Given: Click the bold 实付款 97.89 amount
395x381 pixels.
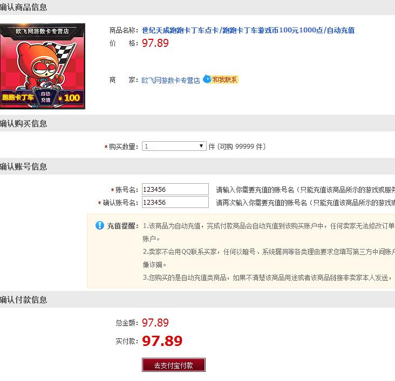Looking at the screenshot, I should (x=162, y=341).
